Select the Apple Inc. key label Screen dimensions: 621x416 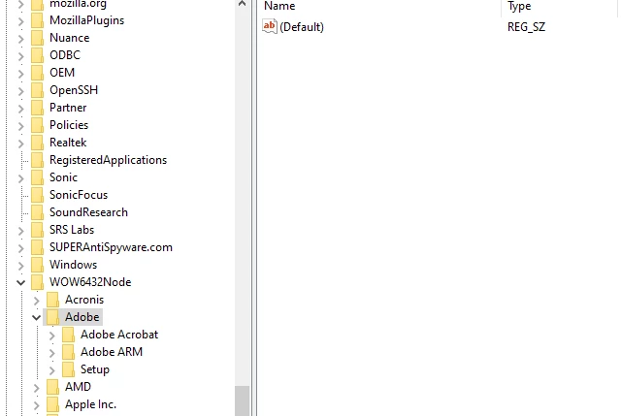tap(90, 404)
